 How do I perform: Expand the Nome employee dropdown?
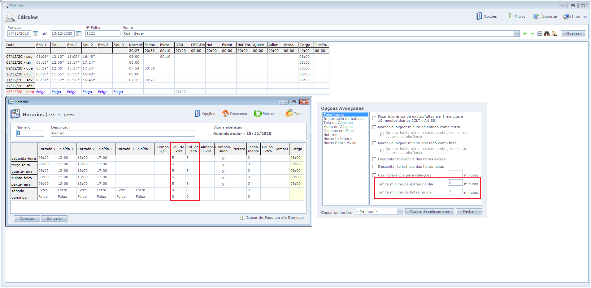coord(516,34)
